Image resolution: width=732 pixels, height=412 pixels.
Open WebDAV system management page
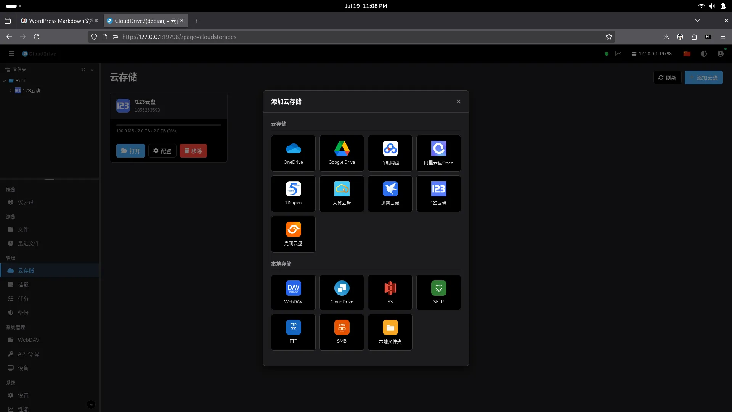(x=50, y=340)
